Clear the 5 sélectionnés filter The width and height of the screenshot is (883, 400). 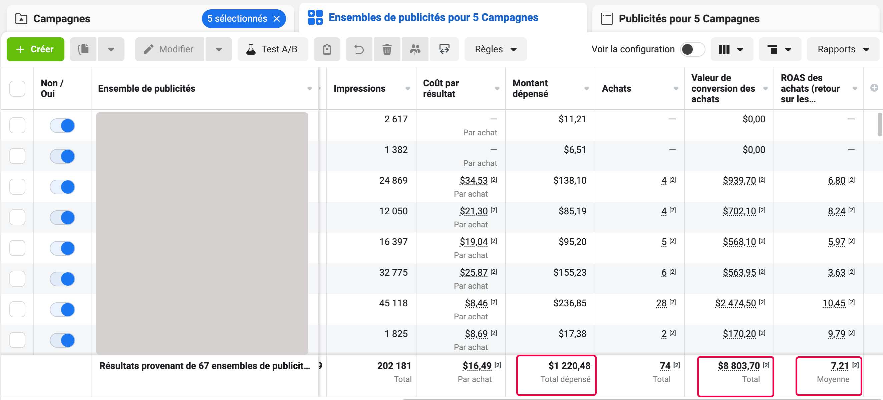click(x=277, y=18)
